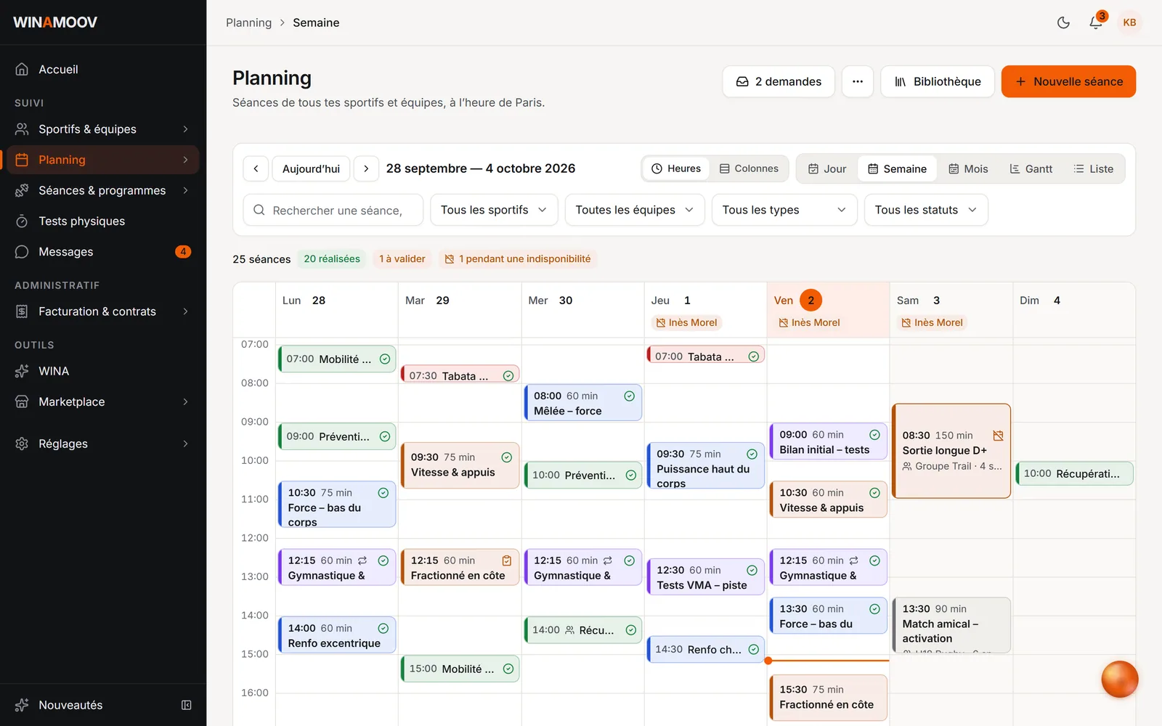This screenshot has height=726, width=1162.
Task: Open notifications bell
Action: (x=1096, y=23)
